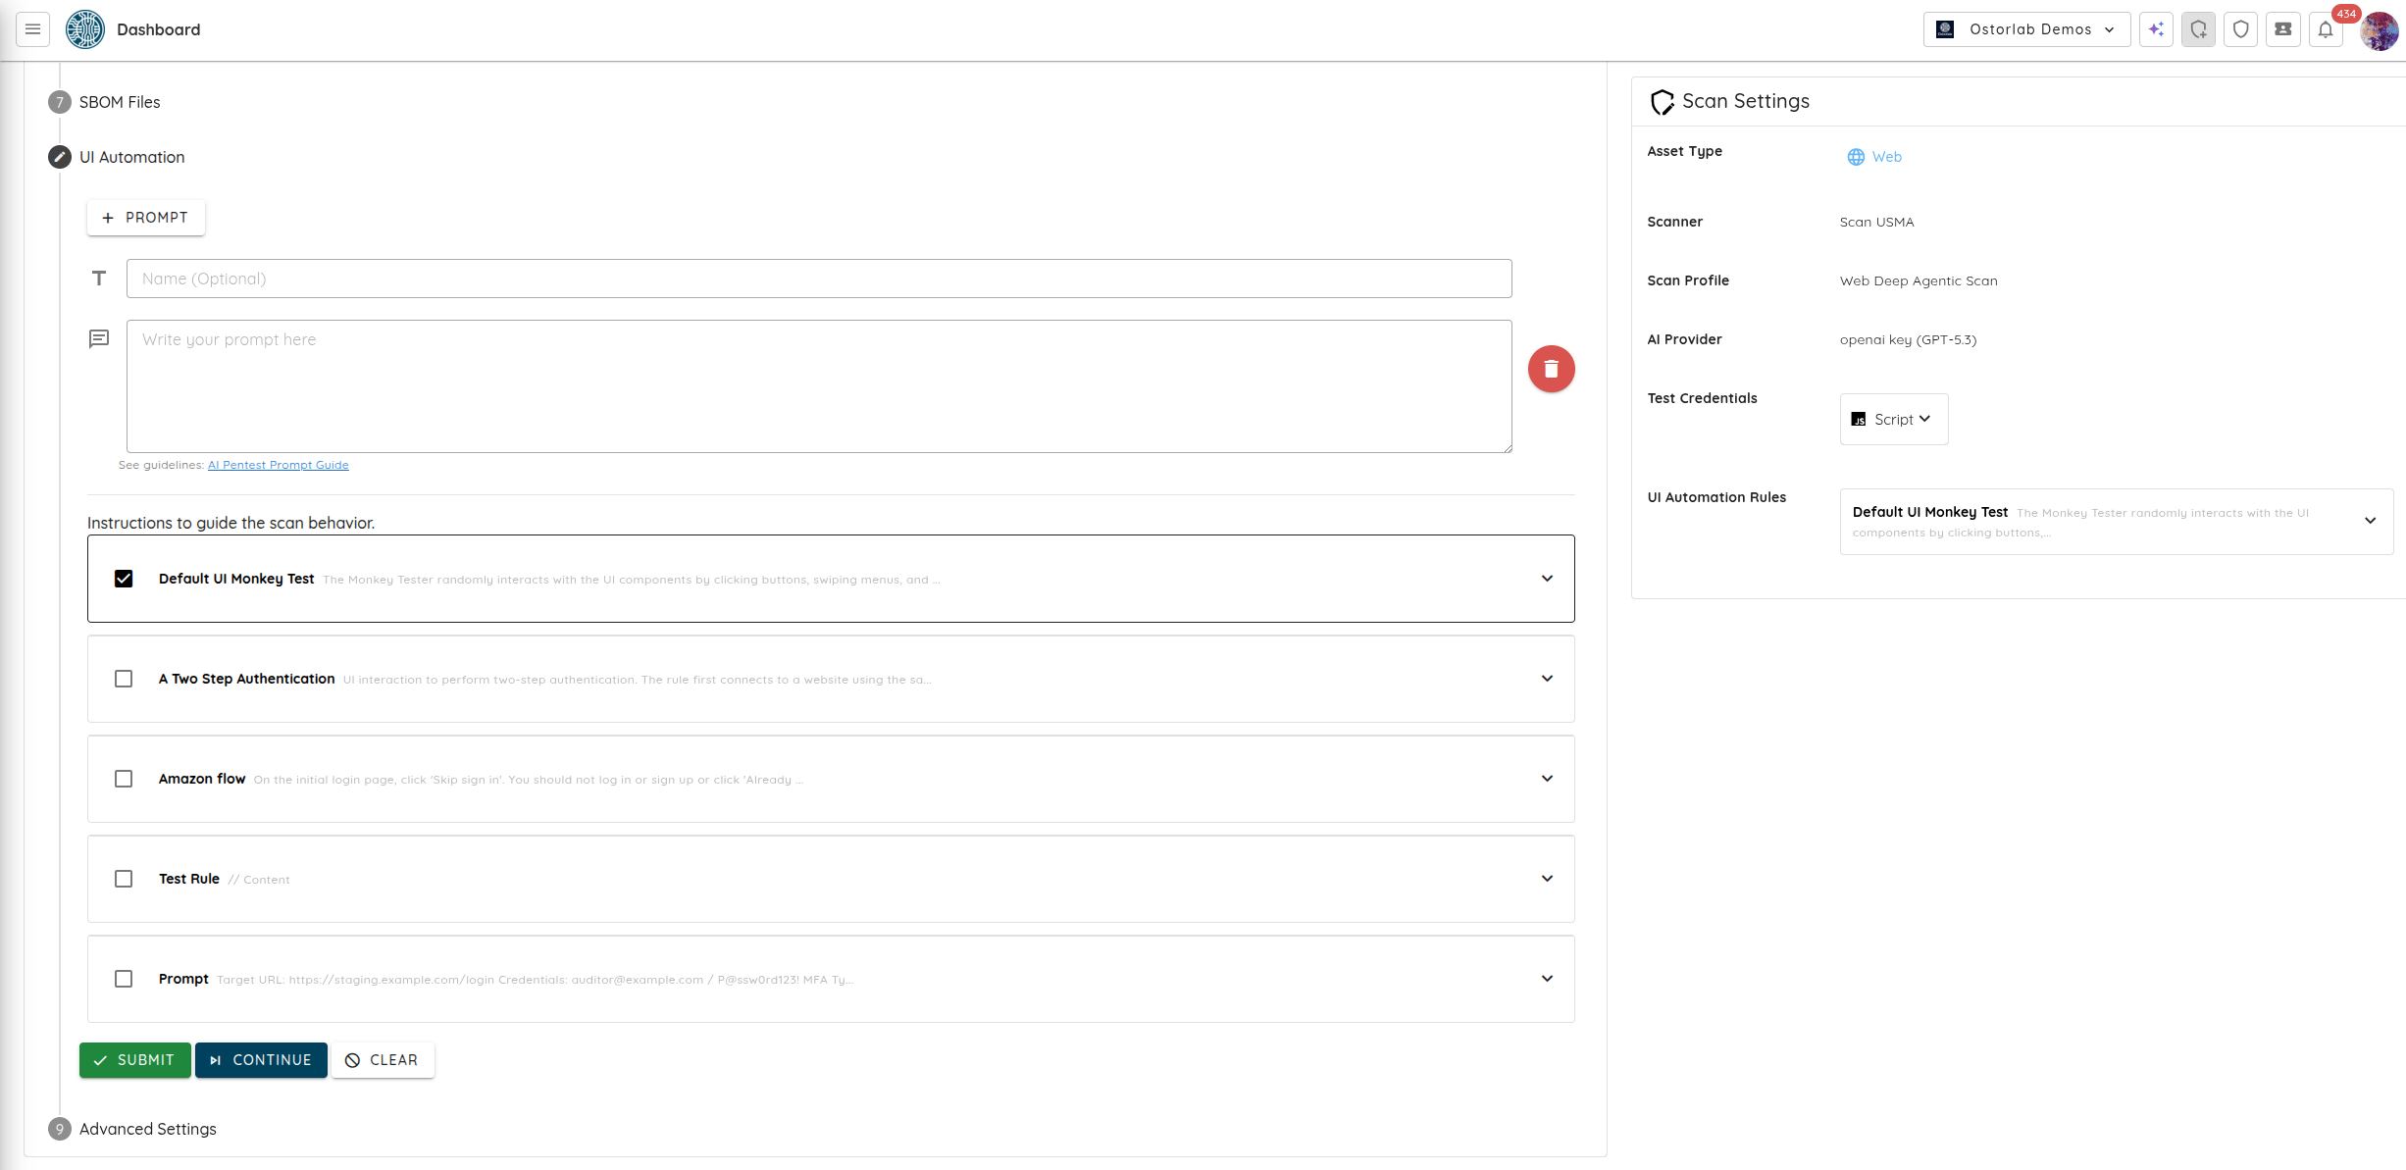
Task: Open the Ostorlab Demos organization switcher
Action: tap(2025, 29)
